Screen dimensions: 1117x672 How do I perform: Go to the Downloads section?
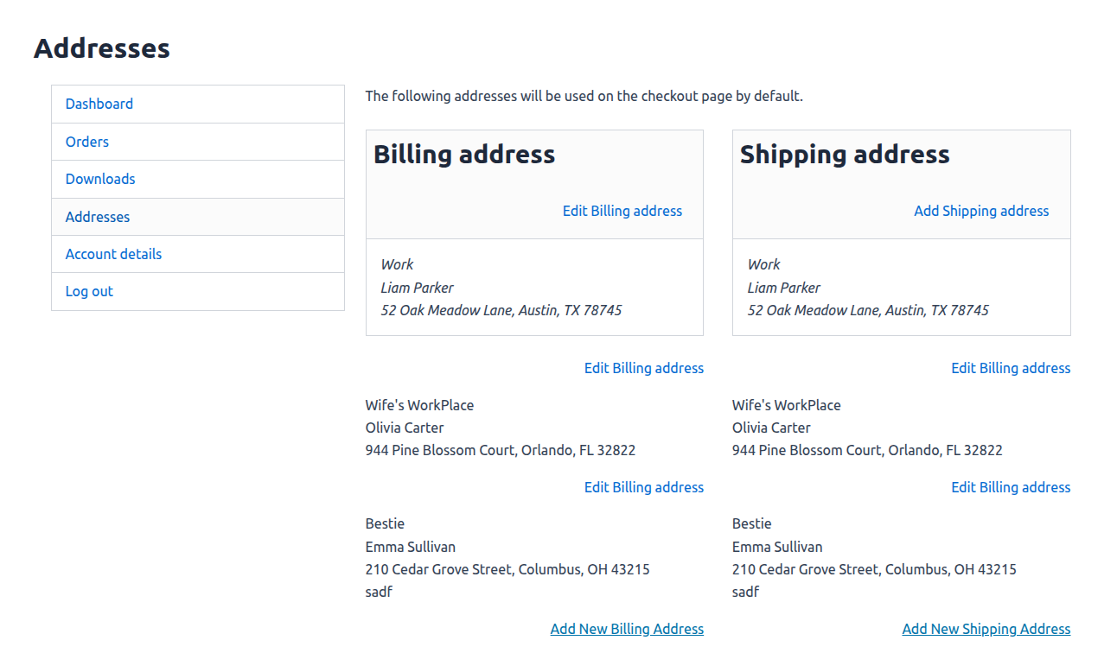[x=99, y=179]
